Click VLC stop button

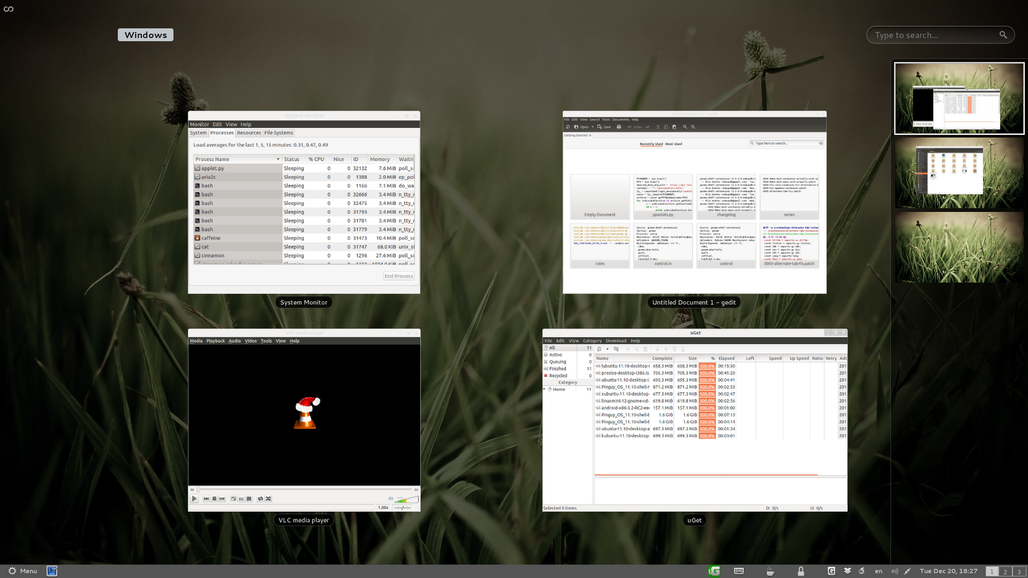[x=214, y=498]
